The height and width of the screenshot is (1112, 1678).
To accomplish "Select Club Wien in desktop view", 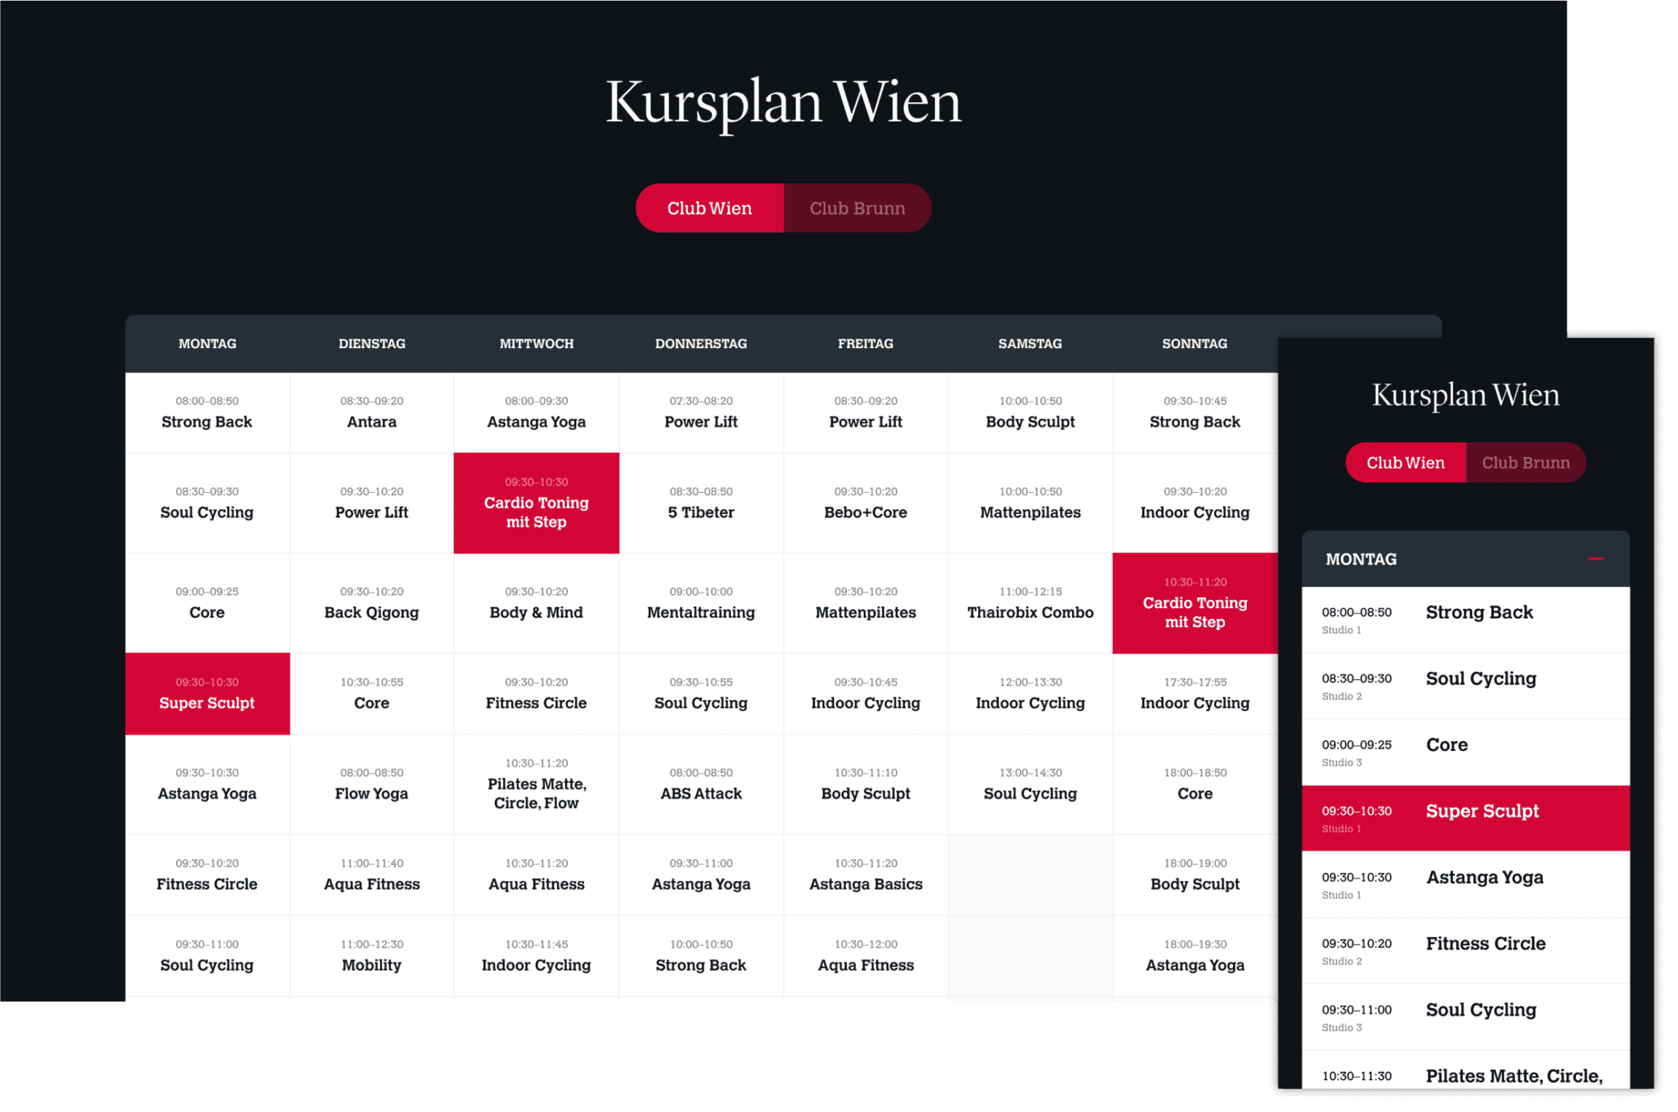I will [709, 208].
